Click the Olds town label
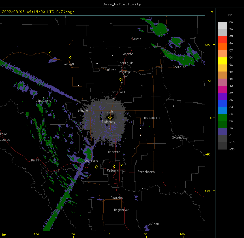Screen dimensions: 244x238 coord(110,111)
